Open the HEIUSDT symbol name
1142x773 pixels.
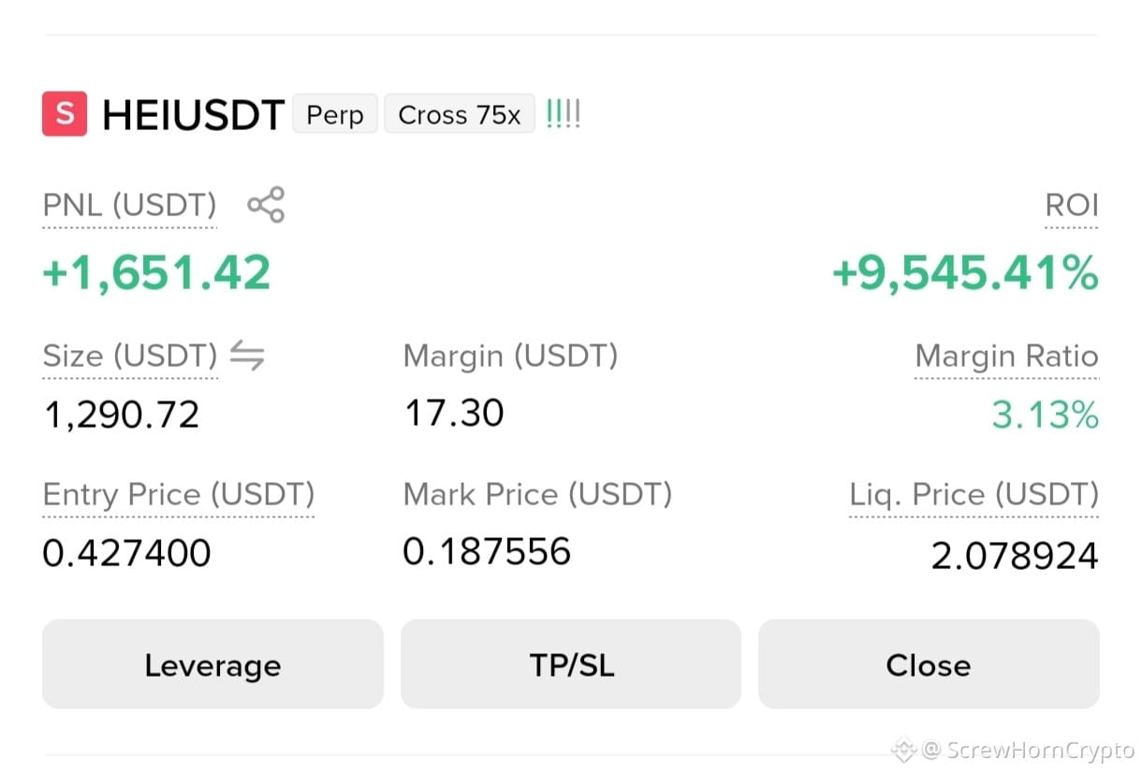tap(193, 115)
